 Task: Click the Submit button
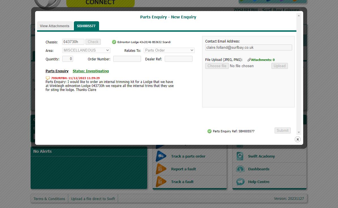pos(283,131)
